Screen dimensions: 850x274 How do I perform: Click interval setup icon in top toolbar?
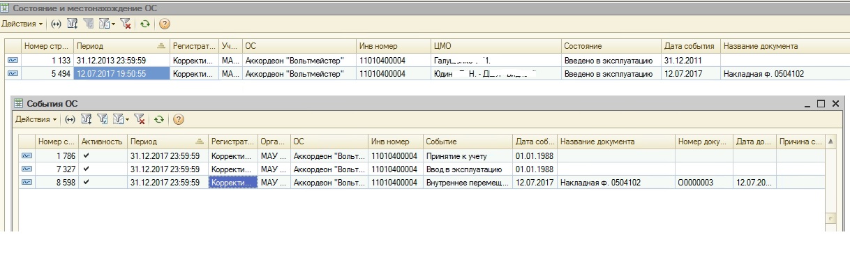click(x=56, y=24)
